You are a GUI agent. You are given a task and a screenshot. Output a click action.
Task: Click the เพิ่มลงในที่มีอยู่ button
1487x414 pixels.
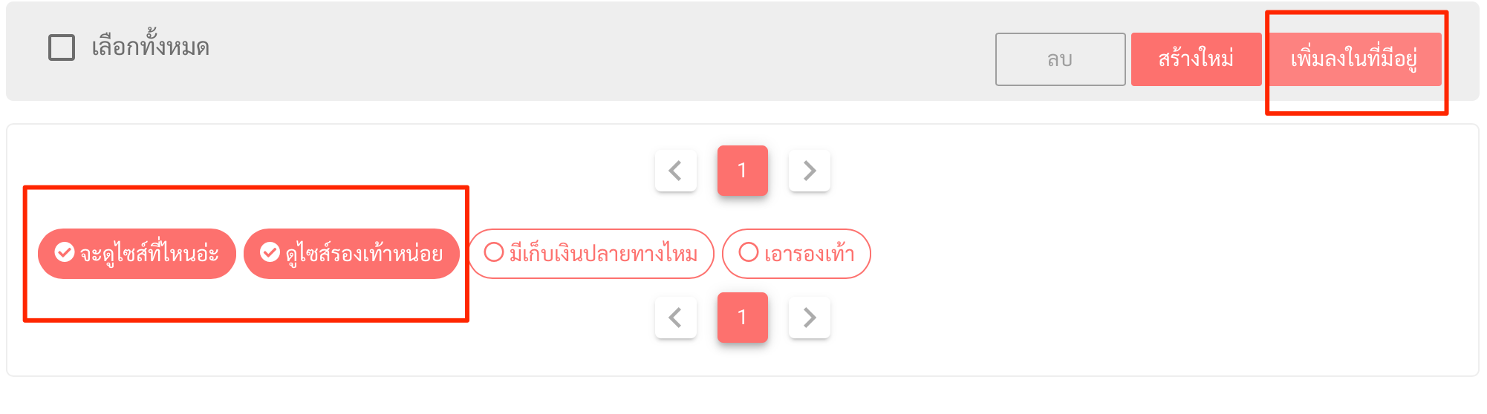pyautogui.click(x=1354, y=59)
